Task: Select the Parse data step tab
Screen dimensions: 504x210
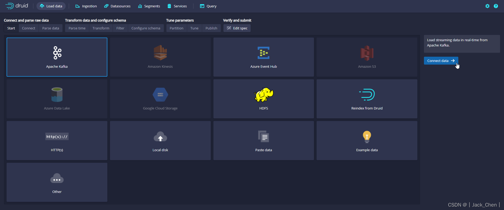Action: [x=51, y=28]
